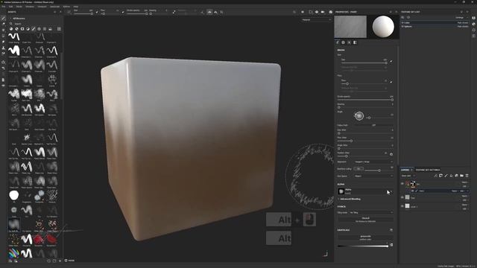Filter assets by Filters icon
Viewport: 477px width, 268px height.
click(x=28, y=29)
